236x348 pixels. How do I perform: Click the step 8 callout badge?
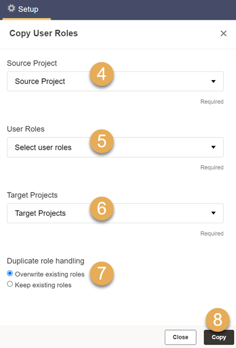(x=217, y=320)
